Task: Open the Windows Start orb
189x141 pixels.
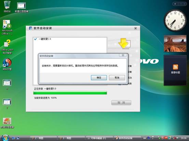Action: (5, 138)
